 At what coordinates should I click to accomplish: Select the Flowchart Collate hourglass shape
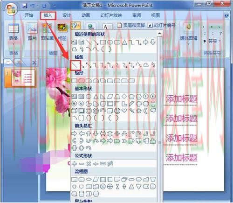point(117,186)
